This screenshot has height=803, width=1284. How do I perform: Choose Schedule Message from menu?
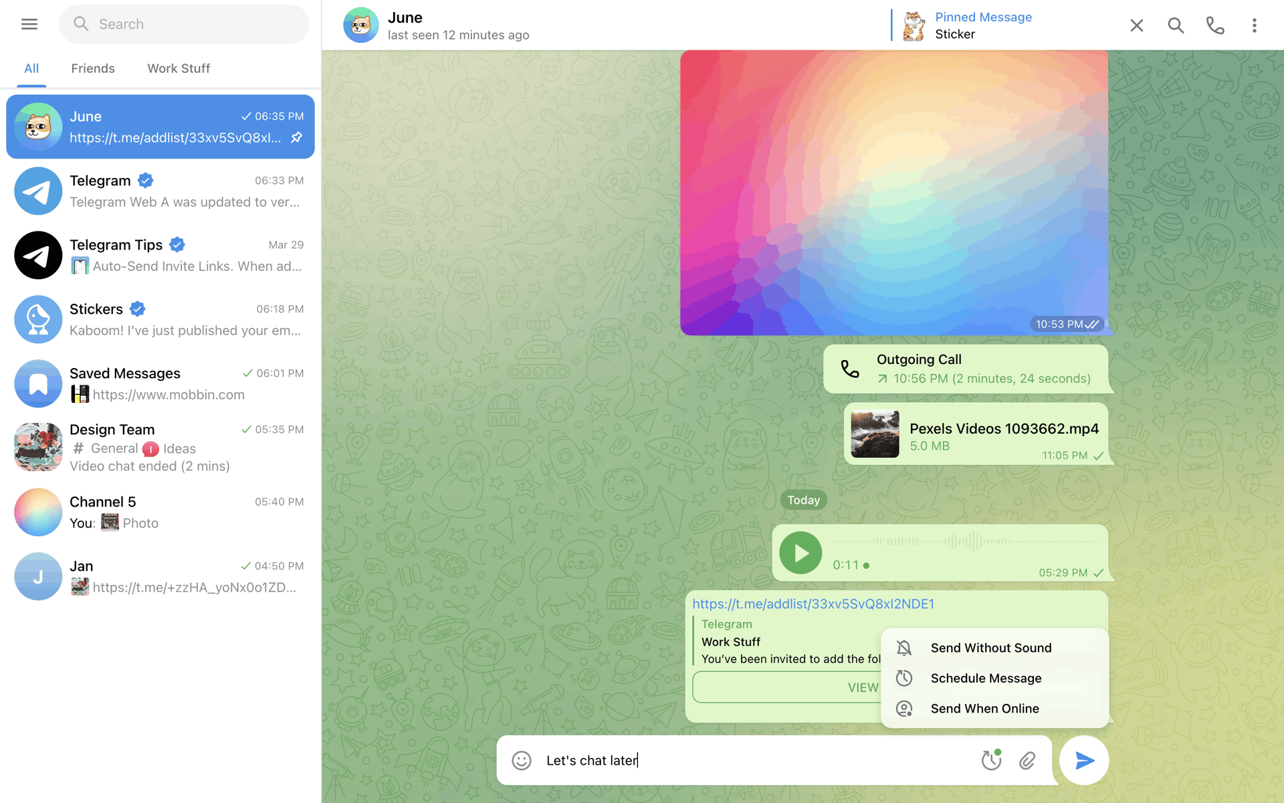pyautogui.click(x=994, y=678)
